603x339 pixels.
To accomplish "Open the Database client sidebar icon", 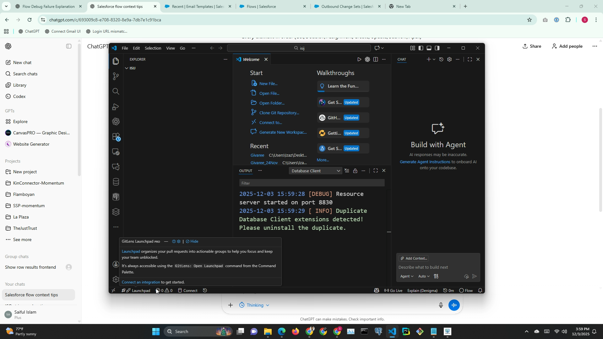I will tap(116, 182).
